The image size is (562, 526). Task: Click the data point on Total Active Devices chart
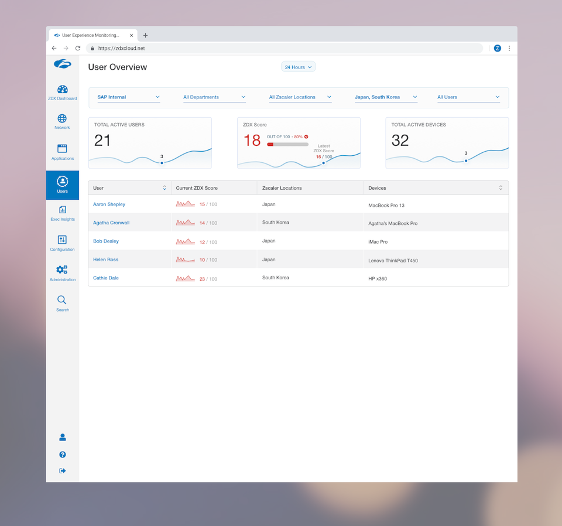pos(466,160)
